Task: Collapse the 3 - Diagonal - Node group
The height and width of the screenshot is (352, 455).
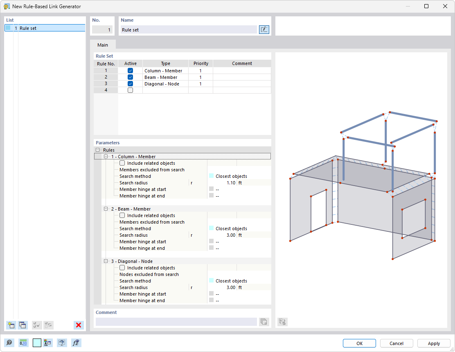Action: coord(106,261)
